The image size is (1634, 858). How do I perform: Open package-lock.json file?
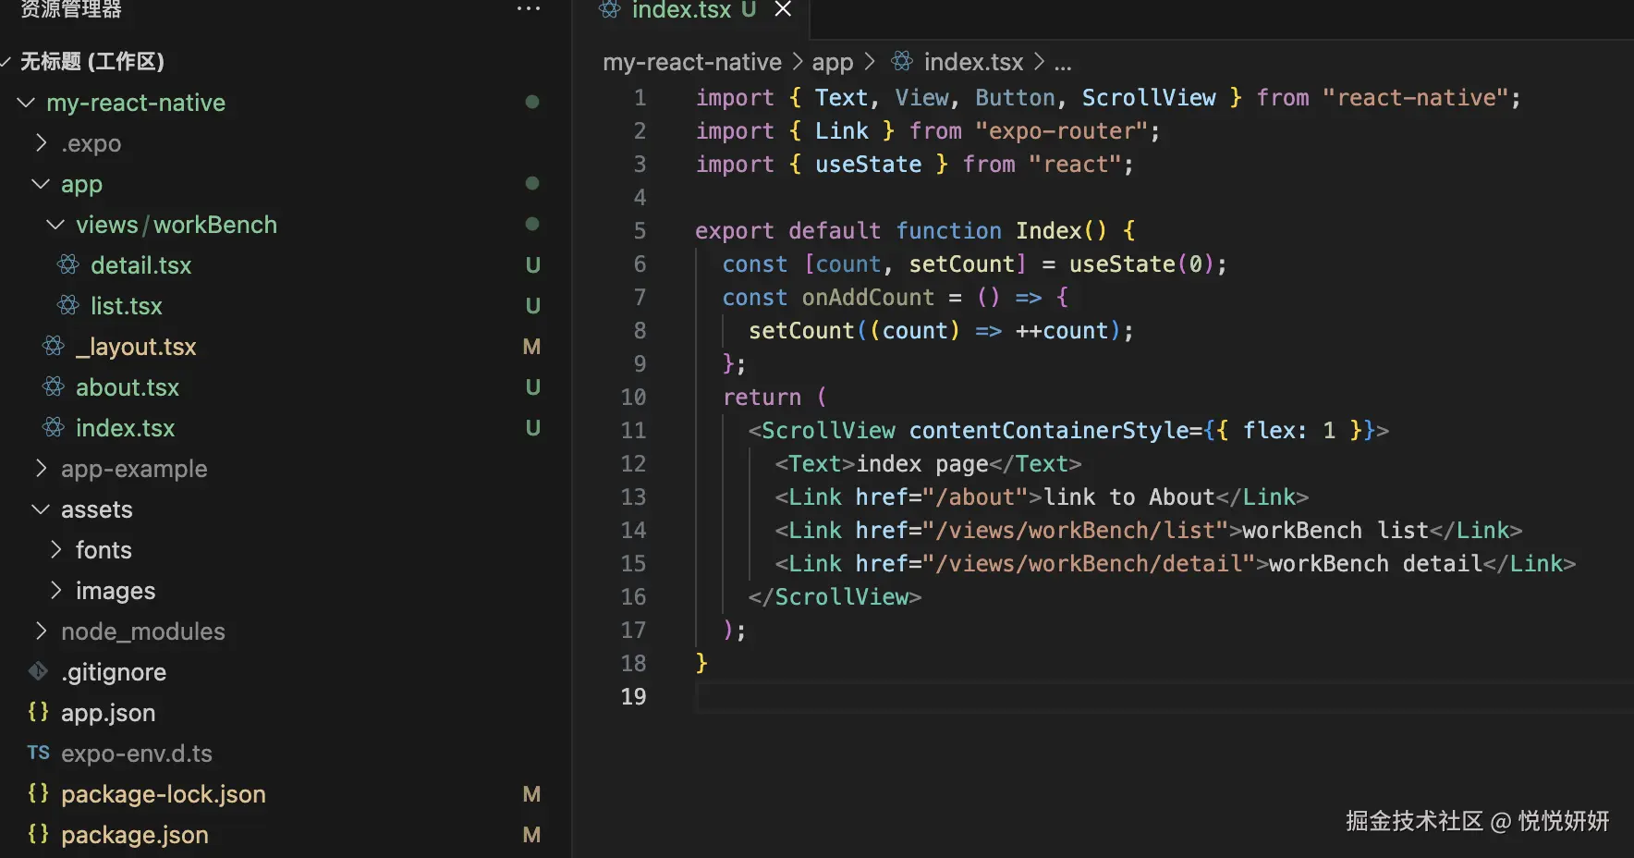point(164,794)
